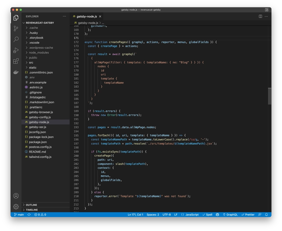Click gatsby-node.js in the breadcrumb
This screenshot has height=231, width=282.
[x=88, y=23]
